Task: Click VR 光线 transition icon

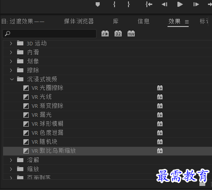Action: (26, 97)
